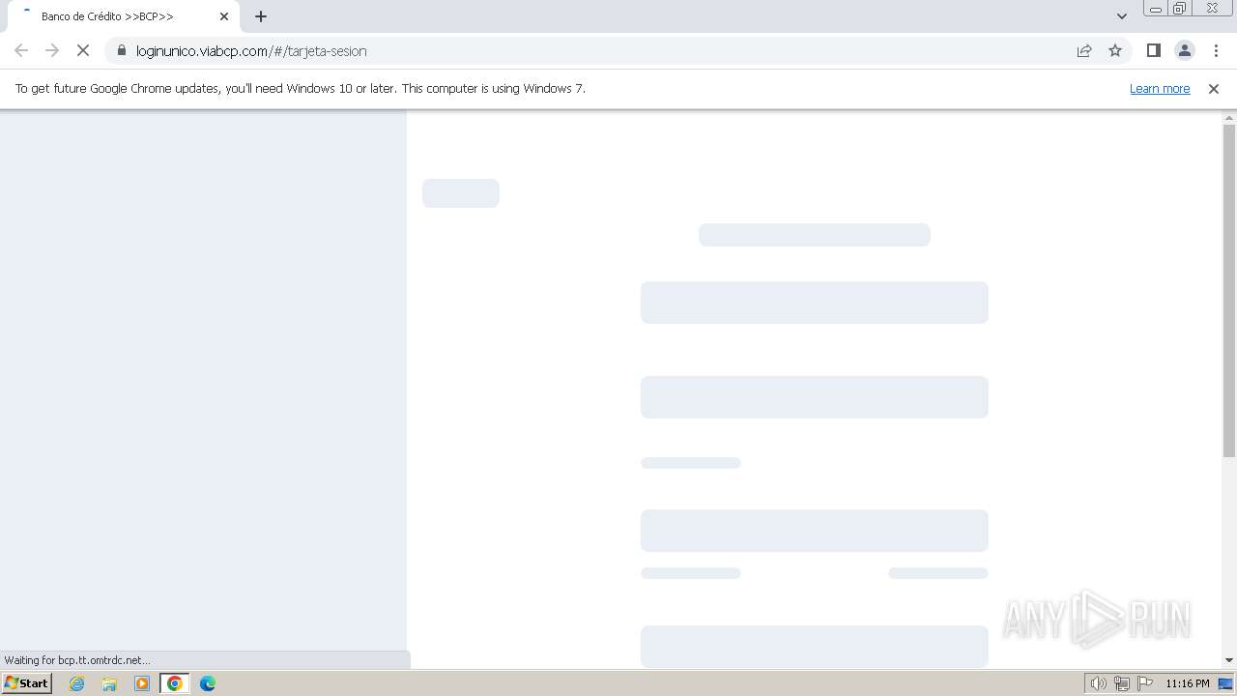Restore down the Chrome window

[1180, 9]
